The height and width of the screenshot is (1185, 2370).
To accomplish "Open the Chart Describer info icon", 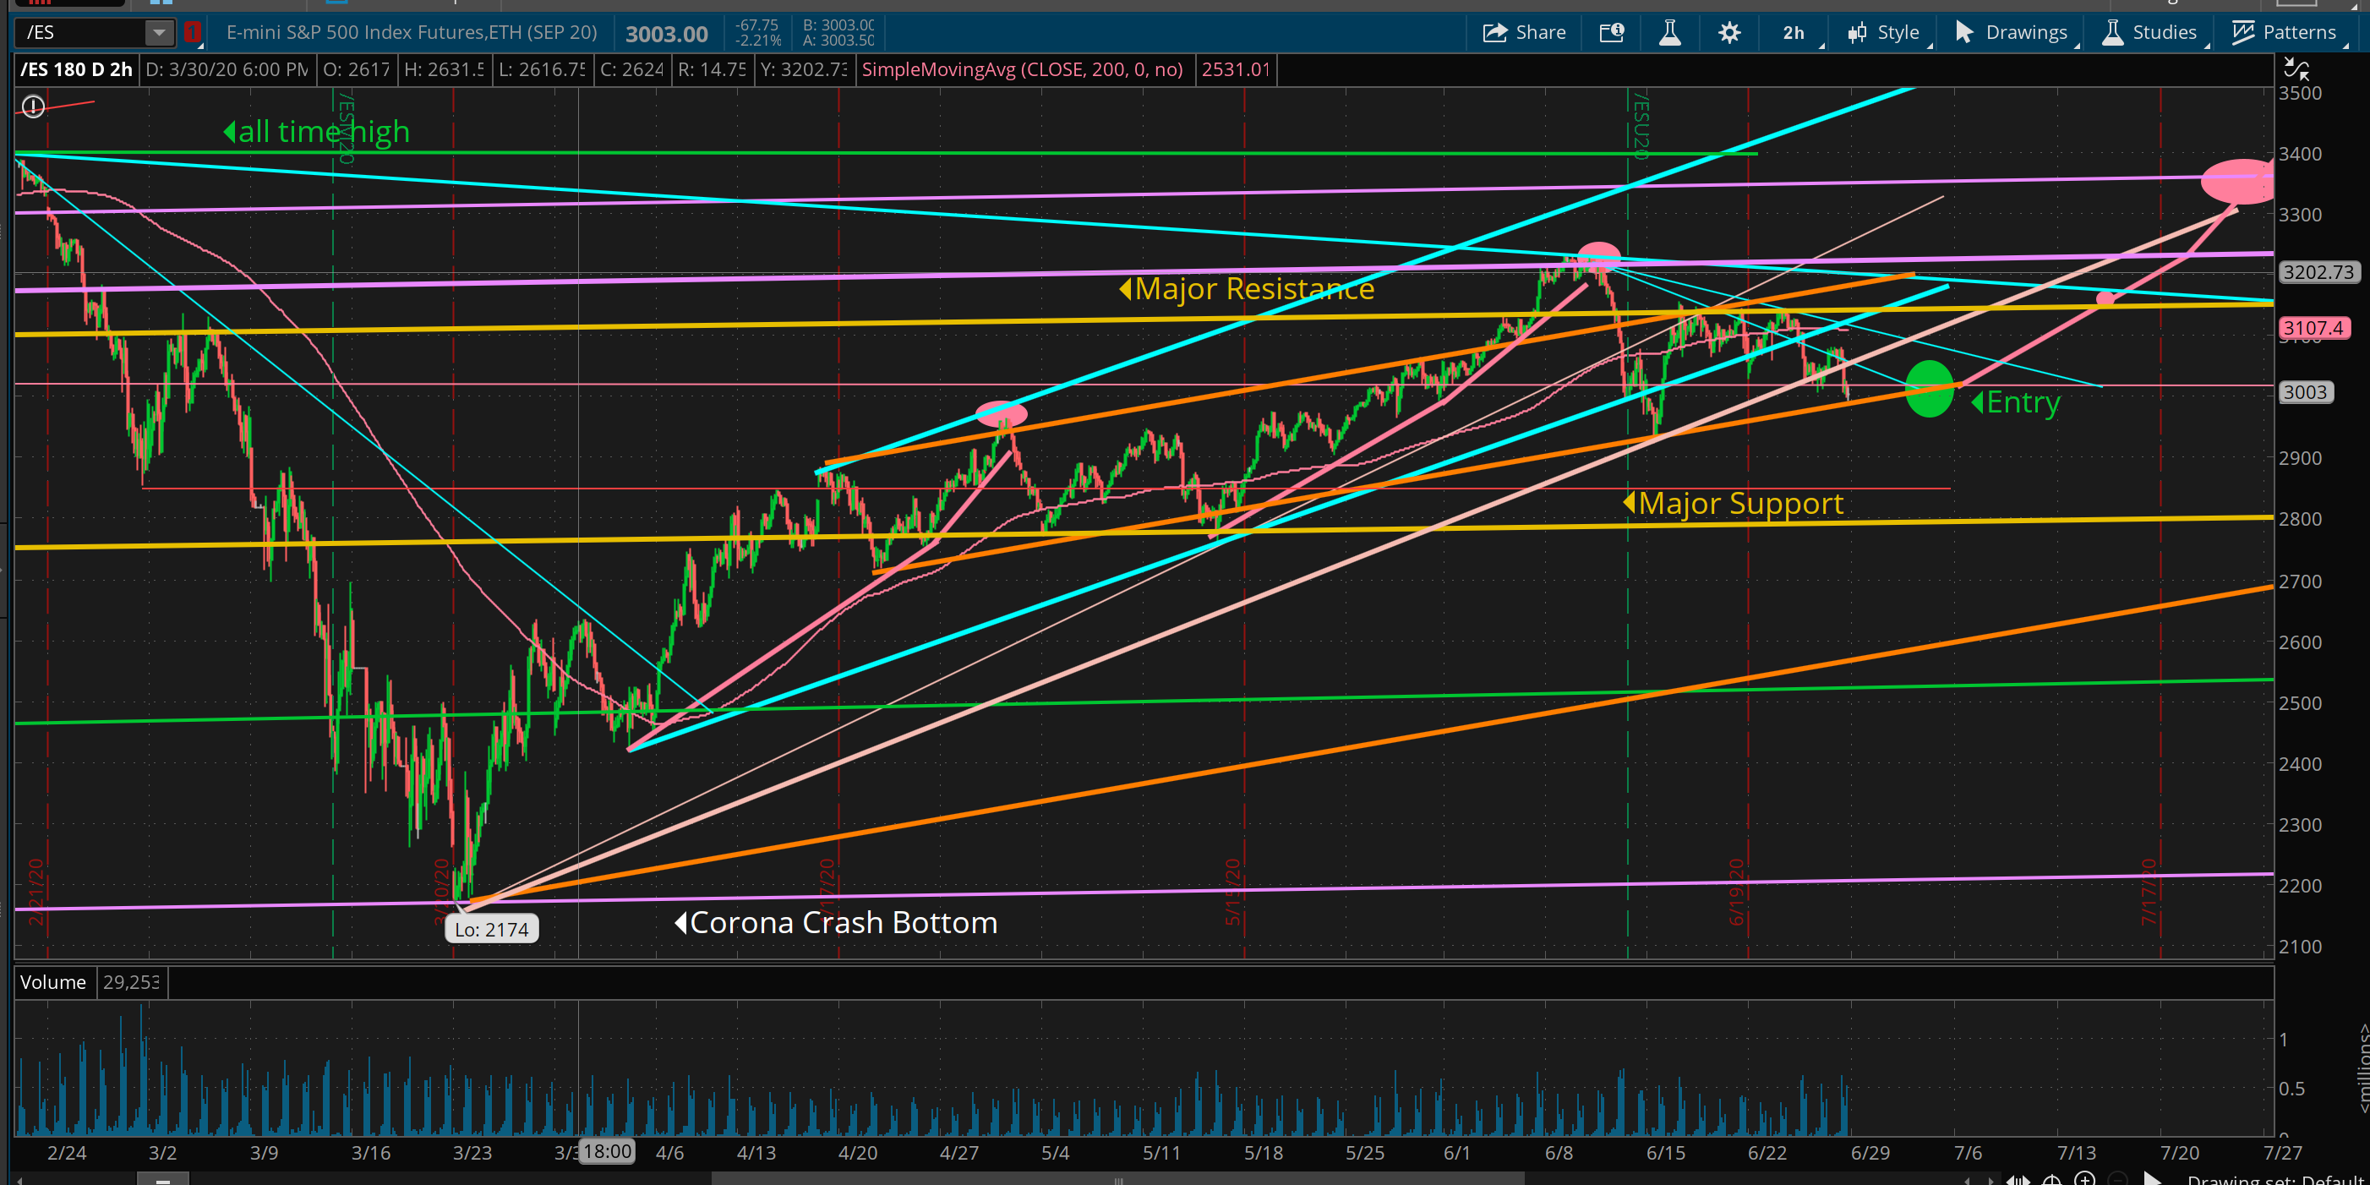I will (1611, 32).
